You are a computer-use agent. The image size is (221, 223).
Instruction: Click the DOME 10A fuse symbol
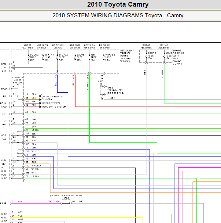tap(164, 55)
